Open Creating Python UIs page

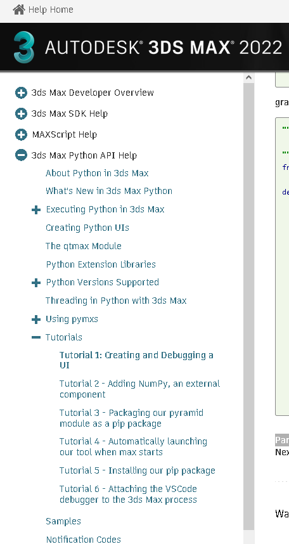tap(87, 228)
